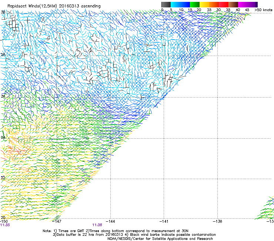
Task: Click the green 15-20 knots legend swatch
Action: pyautogui.click(x=195, y=4)
